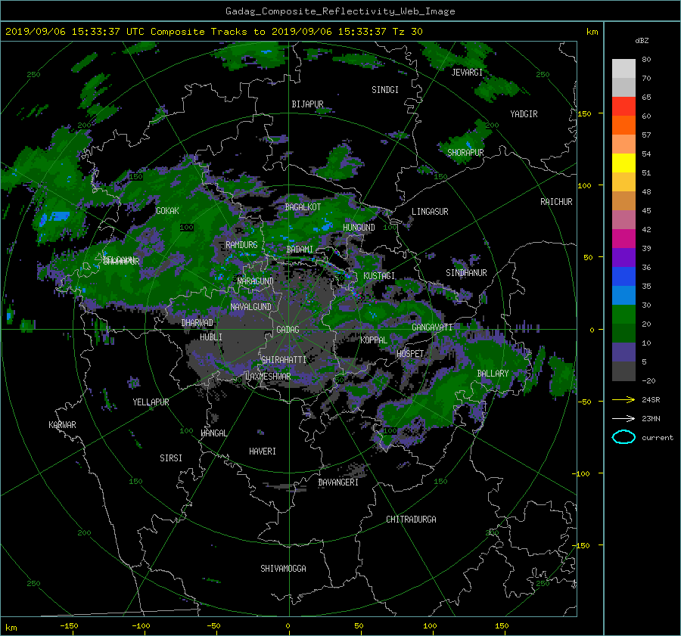This screenshot has height=636, width=681.
Task: Click the blue echo cell west of GOKAK
Action: (x=55, y=218)
